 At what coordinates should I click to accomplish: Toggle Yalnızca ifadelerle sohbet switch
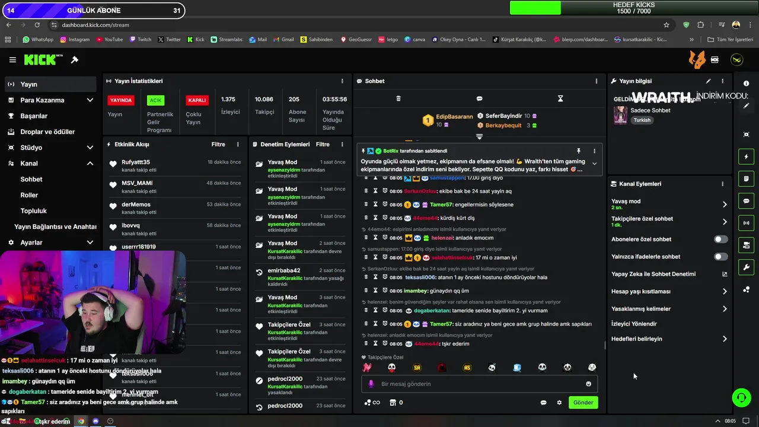720,257
